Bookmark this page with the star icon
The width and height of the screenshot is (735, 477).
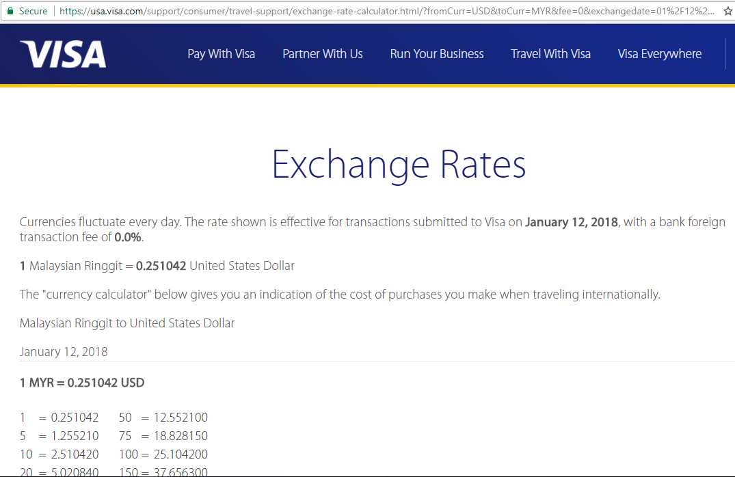(x=728, y=11)
